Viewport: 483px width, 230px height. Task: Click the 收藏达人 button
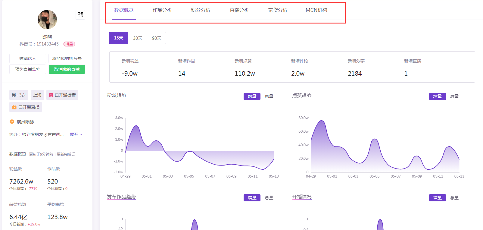[28, 58]
